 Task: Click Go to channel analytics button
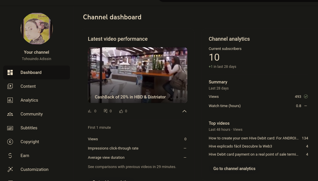click(x=234, y=169)
